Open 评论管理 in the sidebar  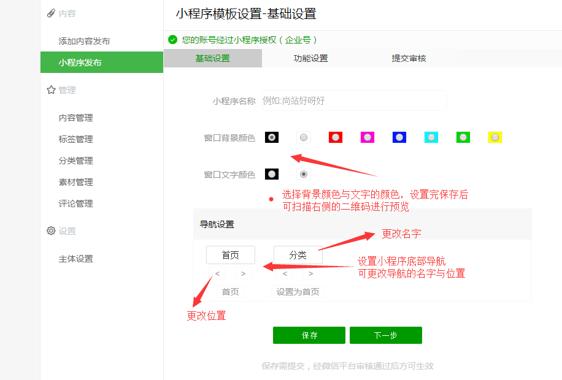click(x=75, y=203)
